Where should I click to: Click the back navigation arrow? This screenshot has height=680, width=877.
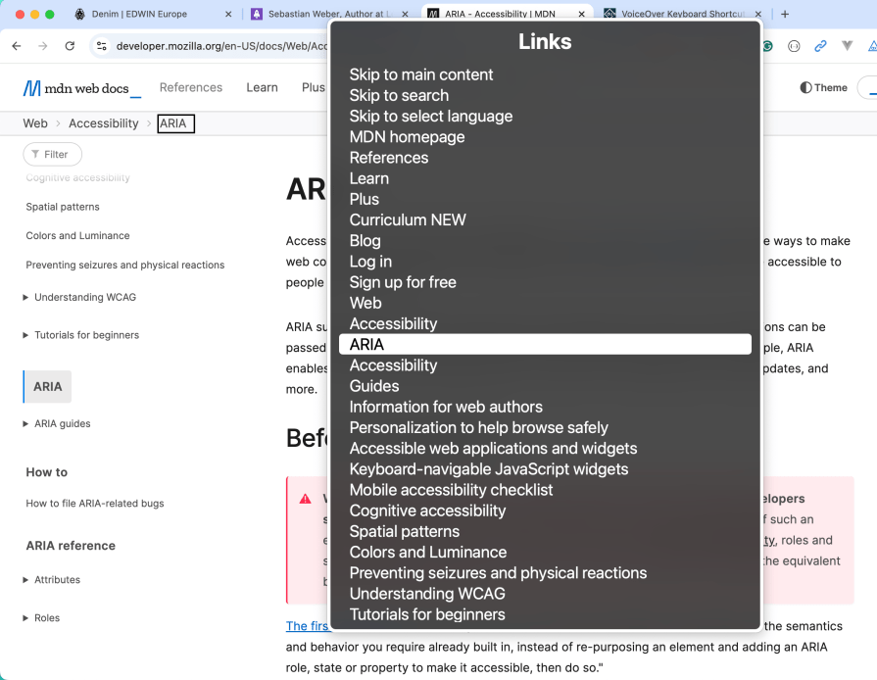tap(16, 45)
